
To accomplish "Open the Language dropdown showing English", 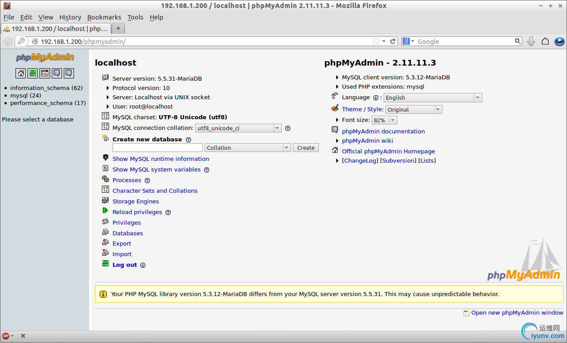I will pyautogui.click(x=433, y=97).
